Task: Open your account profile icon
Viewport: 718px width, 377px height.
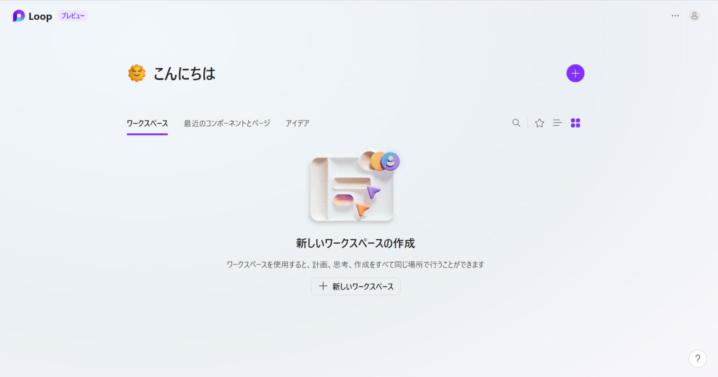Action: pyautogui.click(x=694, y=15)
